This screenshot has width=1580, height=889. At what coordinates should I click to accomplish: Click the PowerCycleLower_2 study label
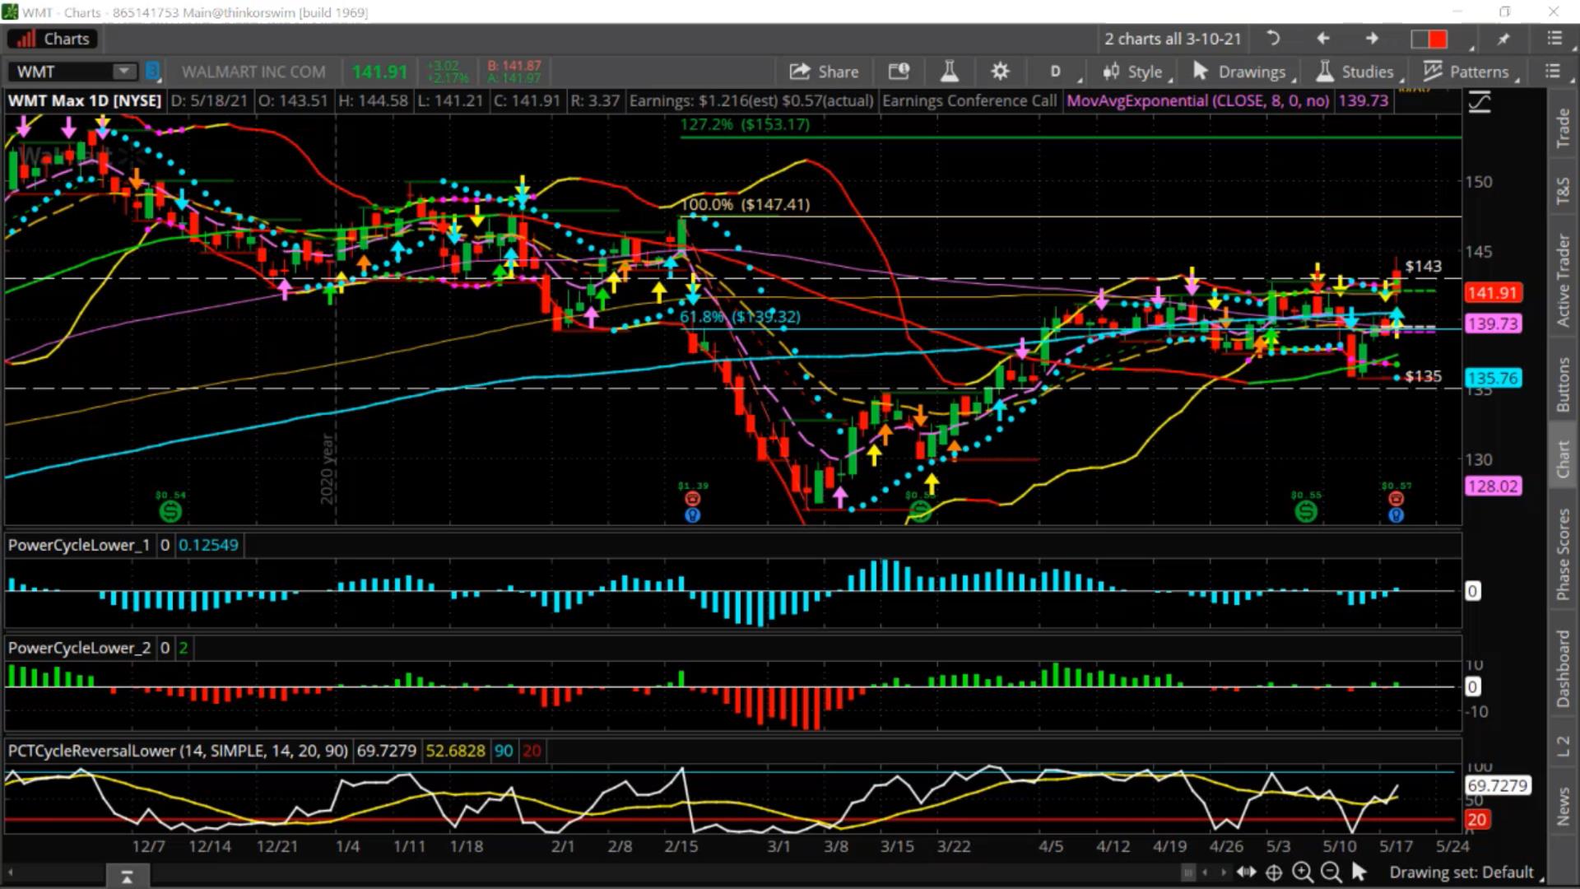[x=79, y=648]
